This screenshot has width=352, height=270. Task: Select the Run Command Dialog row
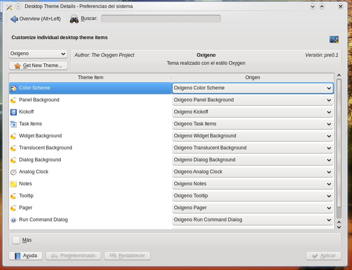[x=90, y=220]
